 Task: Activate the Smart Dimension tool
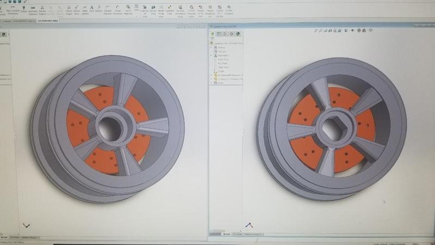point(117,10)
